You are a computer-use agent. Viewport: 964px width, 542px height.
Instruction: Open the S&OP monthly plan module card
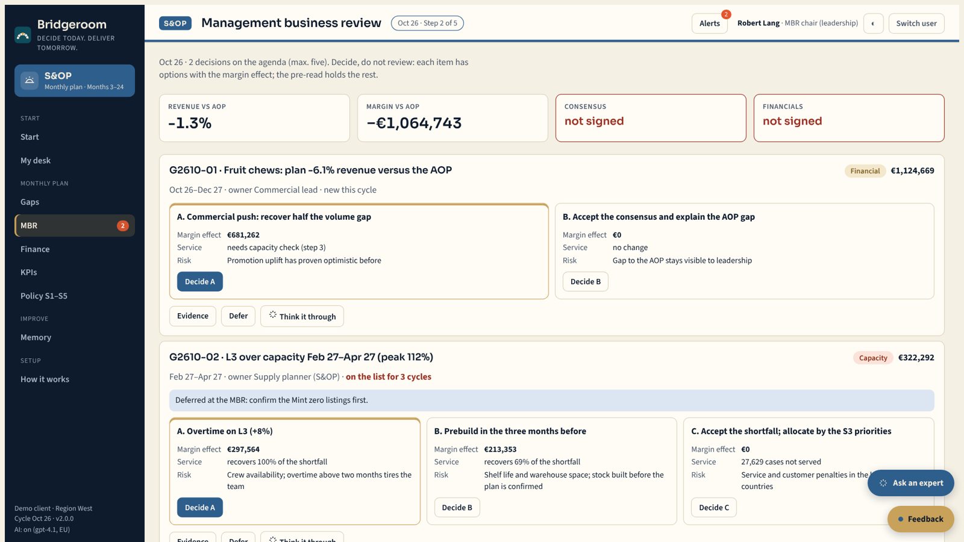tap(75, 81)
